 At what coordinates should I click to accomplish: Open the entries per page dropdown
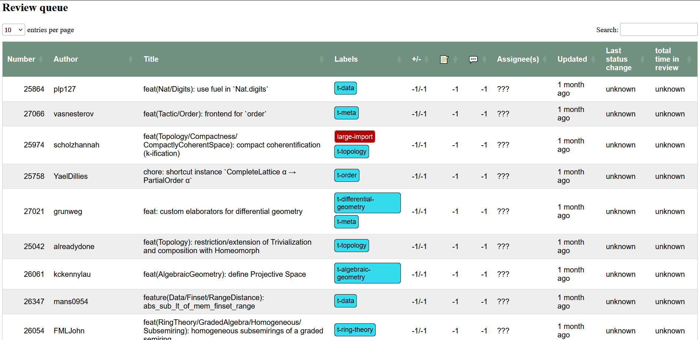coord(14,30)
